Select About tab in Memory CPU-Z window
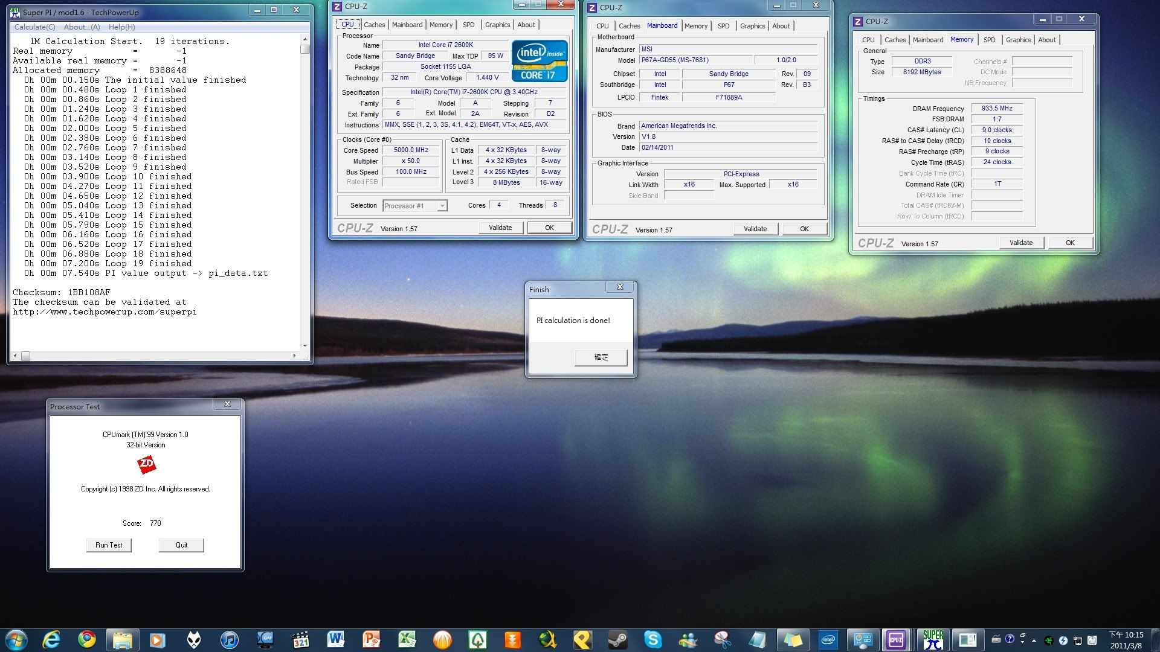This screenshot has width=1160, height=652. point(1047,40)
